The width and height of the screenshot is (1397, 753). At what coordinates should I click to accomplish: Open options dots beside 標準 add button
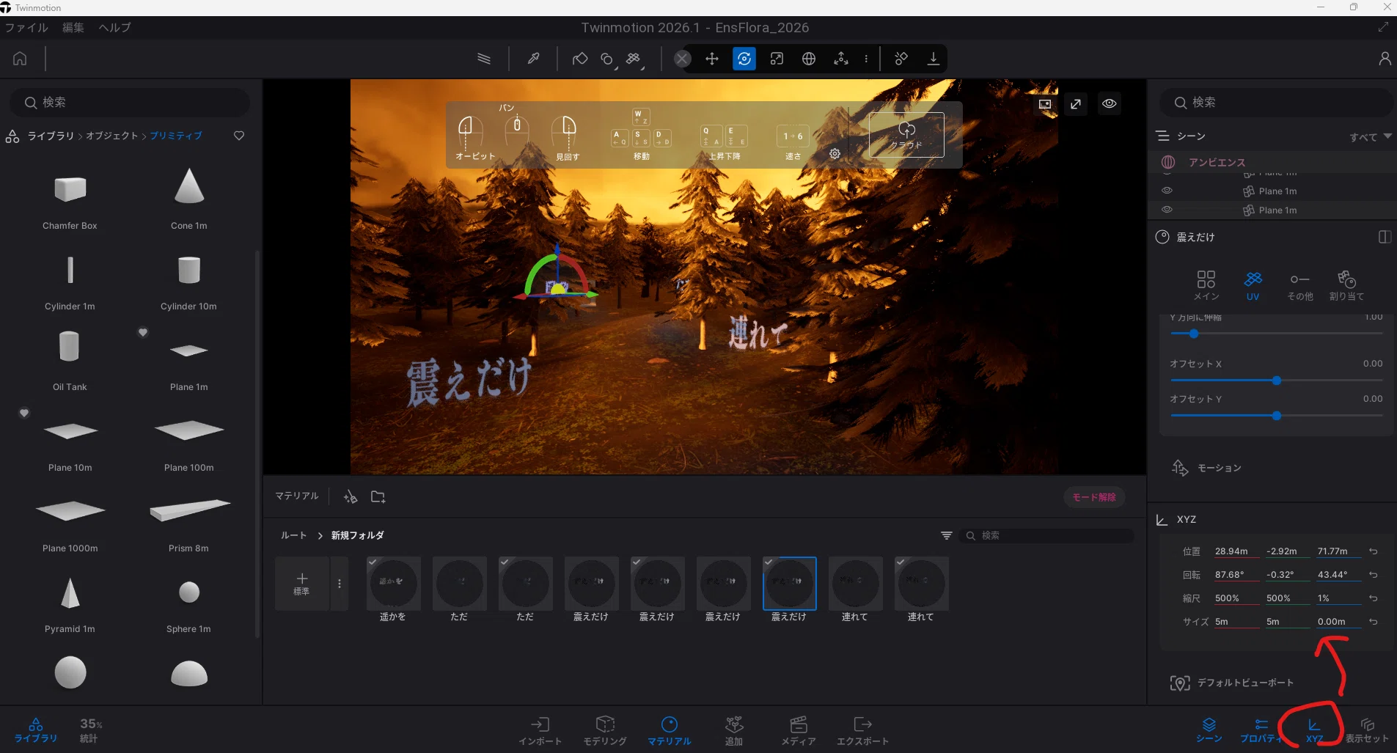(x=339, y=584)
